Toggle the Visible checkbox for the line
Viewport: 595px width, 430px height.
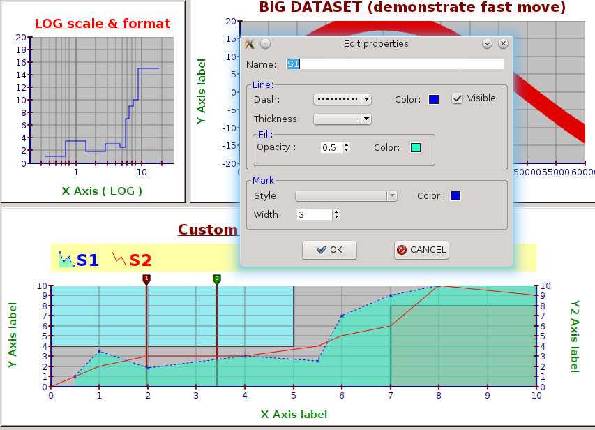[x=458, y=98]
